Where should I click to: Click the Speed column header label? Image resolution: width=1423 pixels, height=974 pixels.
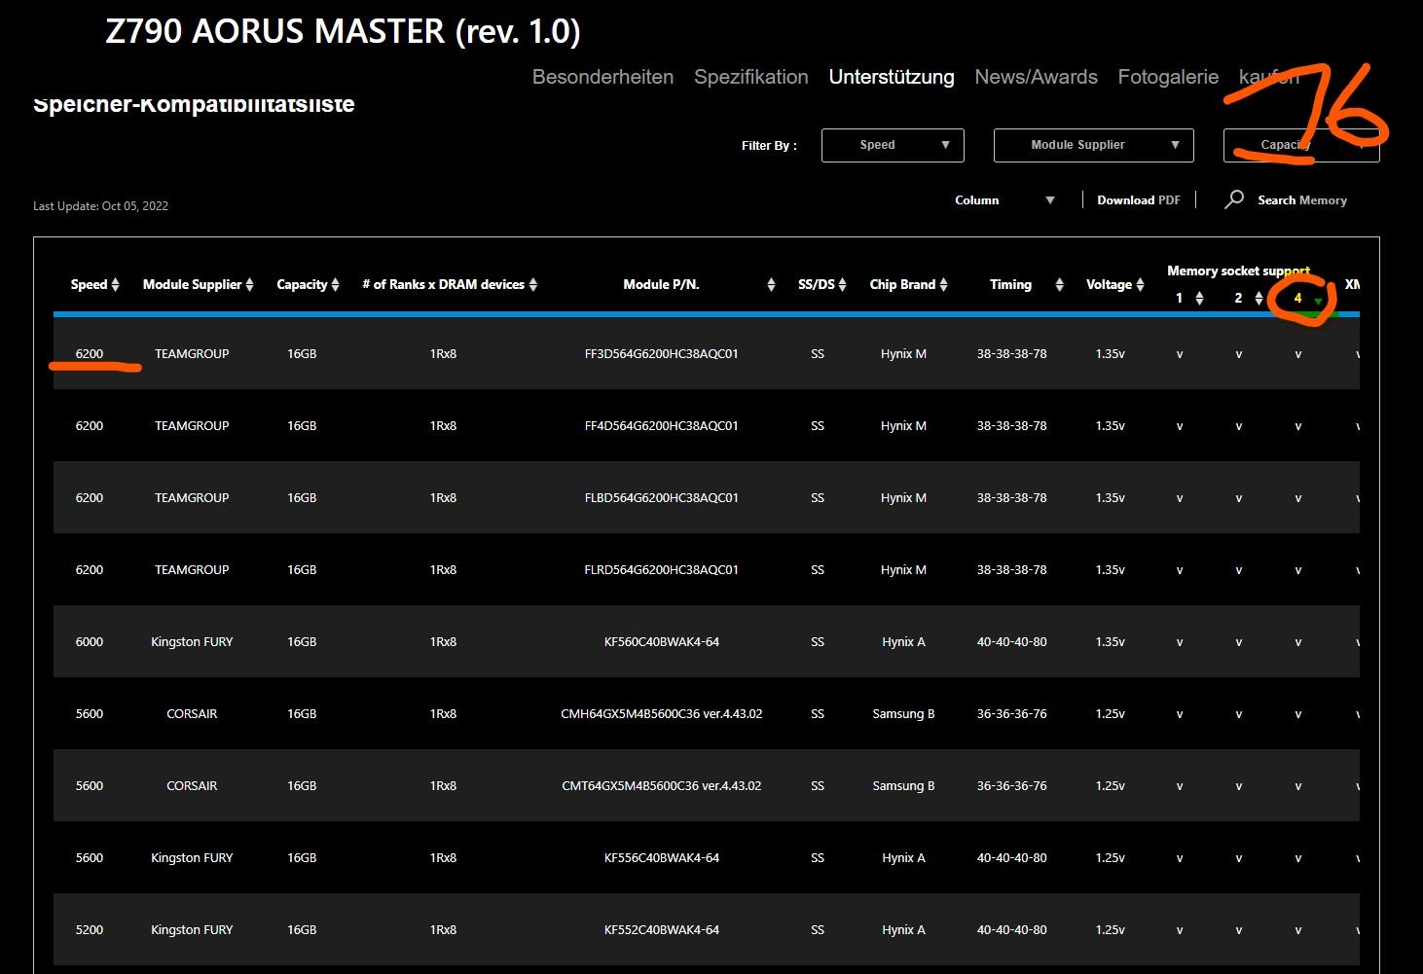point(89,285)
